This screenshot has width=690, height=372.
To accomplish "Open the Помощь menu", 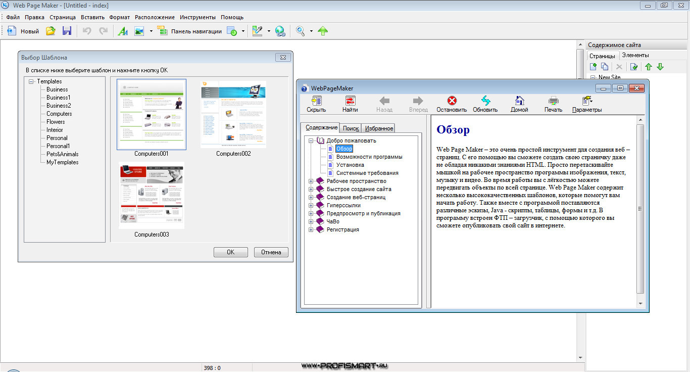I will click(x=232, y=17).
